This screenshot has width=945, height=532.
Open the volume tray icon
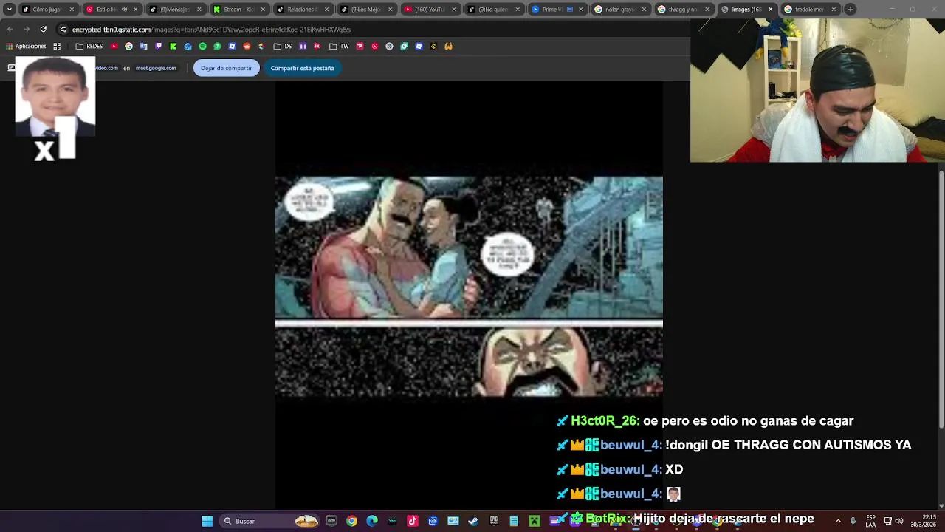point(899,521)
